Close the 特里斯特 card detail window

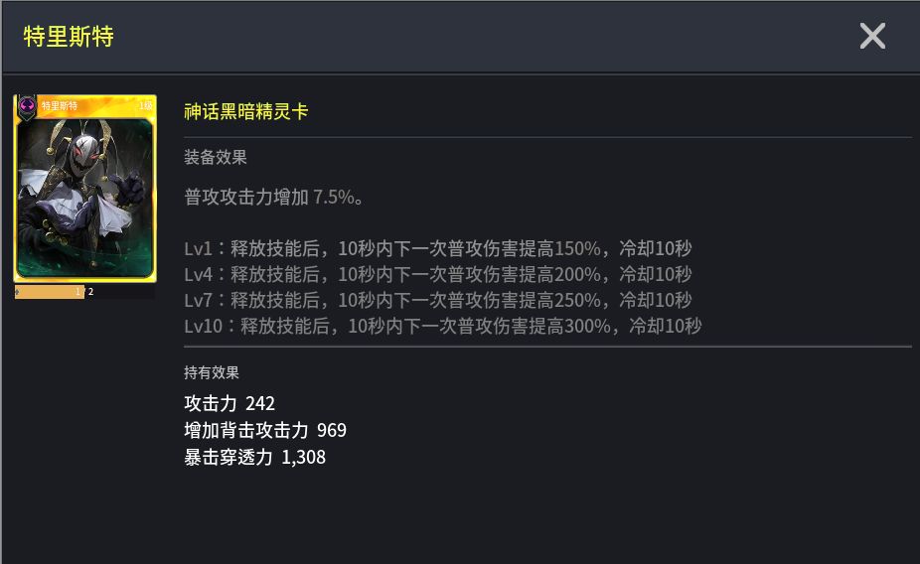[x=872, y=37]
